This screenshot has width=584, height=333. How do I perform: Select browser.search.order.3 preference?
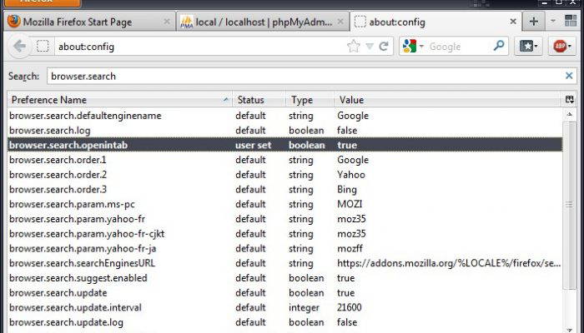[x=58, y=190]
